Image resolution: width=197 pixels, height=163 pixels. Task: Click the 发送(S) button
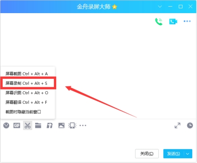[173, 154]
